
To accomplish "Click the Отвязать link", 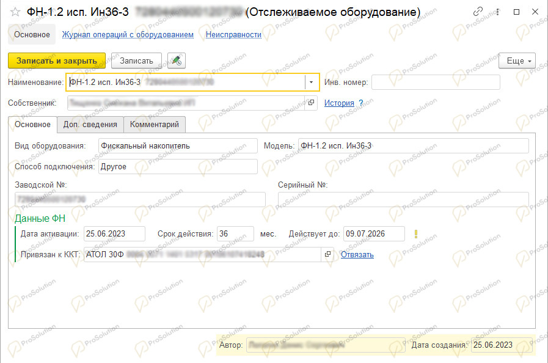I will [x=357, y=255].
